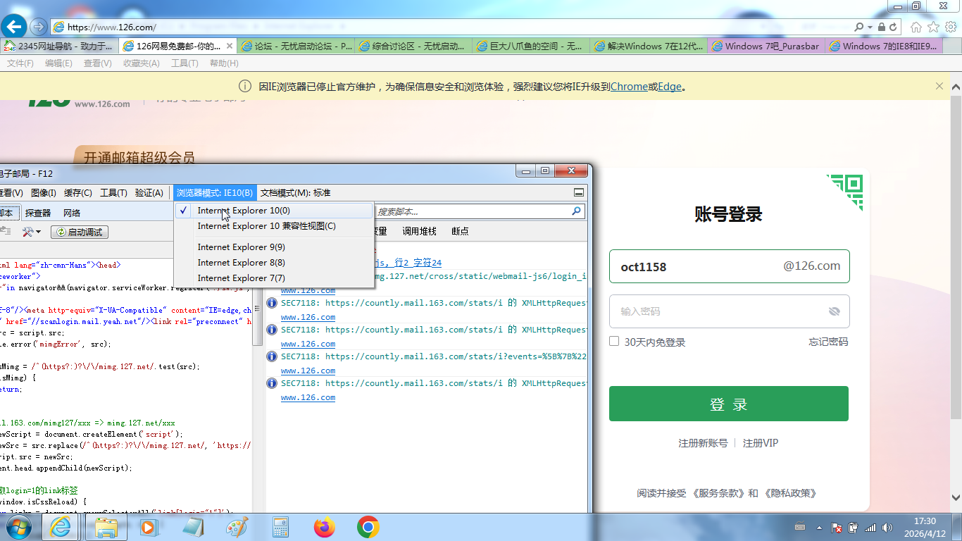Switch to the 网络 tab

(x=72, y=213)
